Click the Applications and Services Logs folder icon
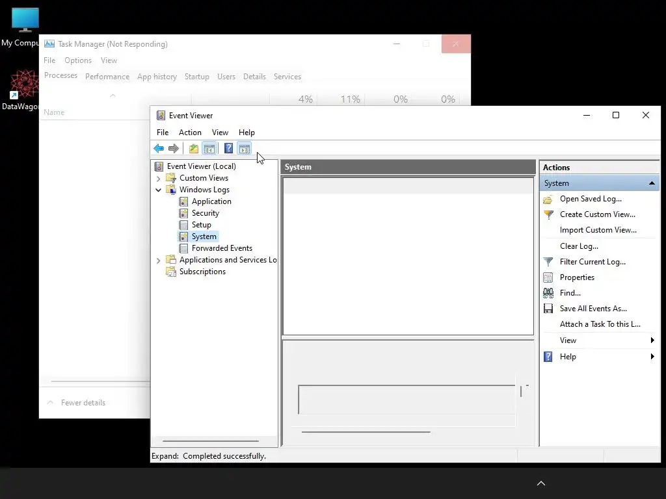This screenshot has height=499, width=666. pos(171,260)
